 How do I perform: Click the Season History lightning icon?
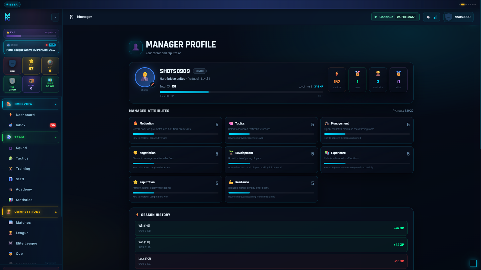pyautogui.click(x=137, y=215)
